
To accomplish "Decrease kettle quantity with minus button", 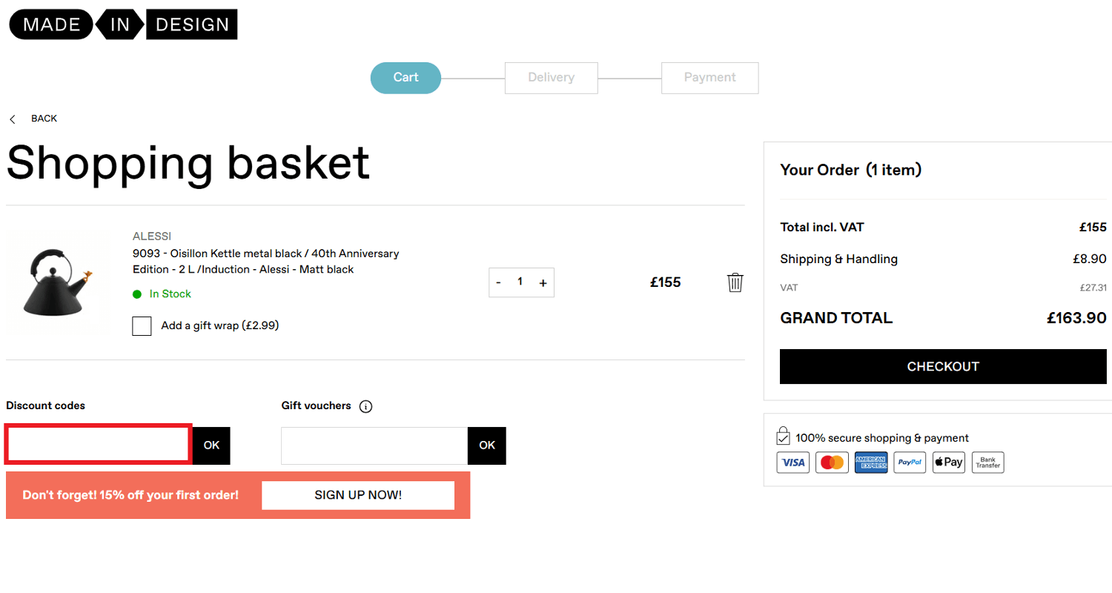I will (498, 283).
